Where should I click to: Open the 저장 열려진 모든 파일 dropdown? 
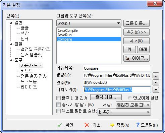coord(133,105)
